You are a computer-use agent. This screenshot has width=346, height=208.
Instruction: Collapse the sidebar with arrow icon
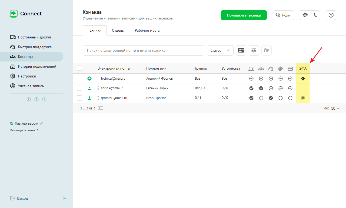click(65, 198)
